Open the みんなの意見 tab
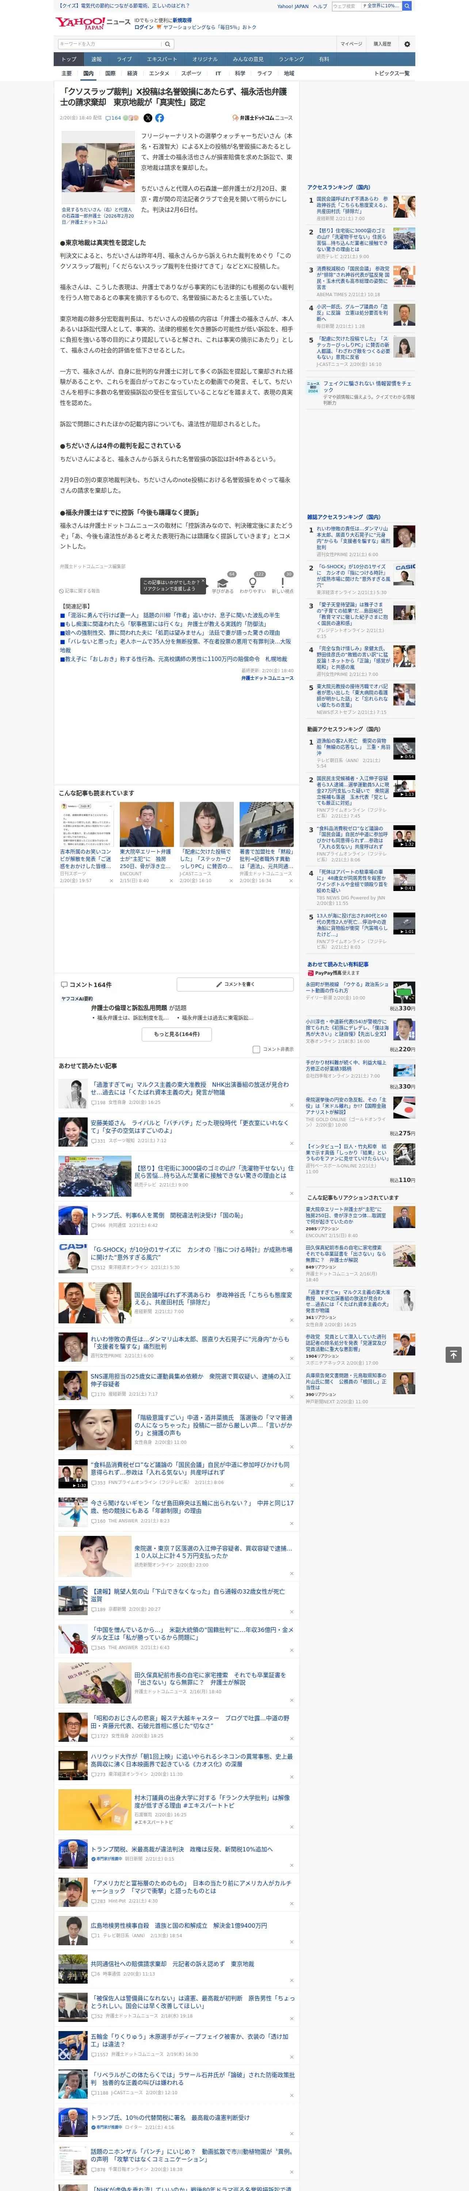The width and height of the screenshot is (469, 2191). point(248,60)
